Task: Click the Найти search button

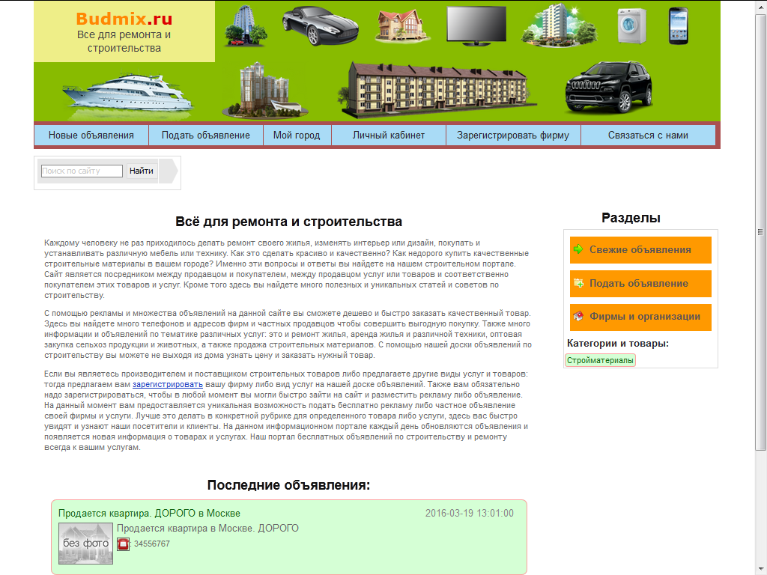Action: click(x=142, y=171)
